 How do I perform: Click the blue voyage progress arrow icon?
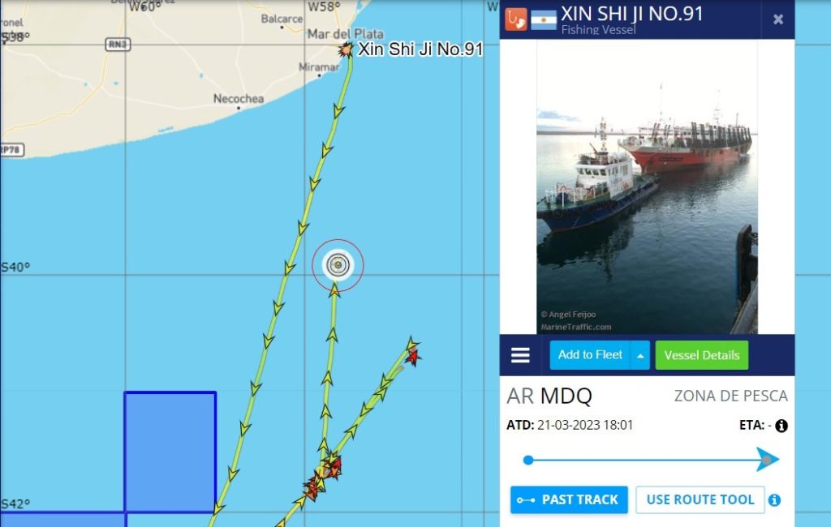(768, 459)
